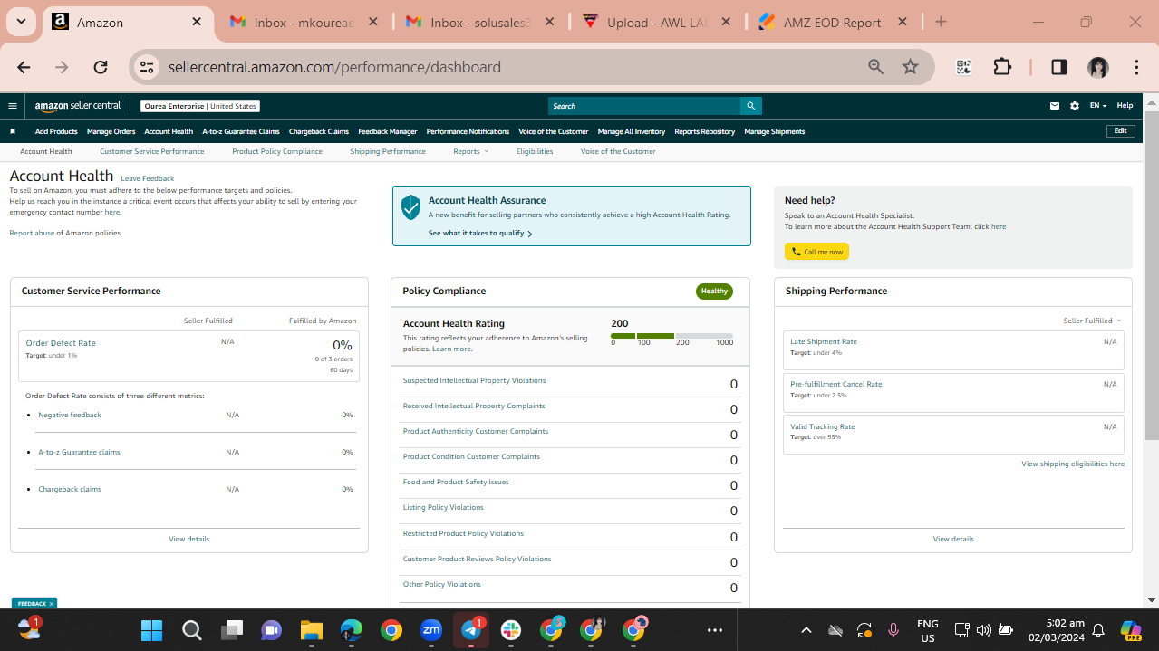Open the Extensions puzzle icon
The width and height of the screenshot is (1159, 651).
[1002, 67]
